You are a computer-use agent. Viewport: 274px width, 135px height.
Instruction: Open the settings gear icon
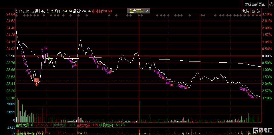[x=271, y=4]
